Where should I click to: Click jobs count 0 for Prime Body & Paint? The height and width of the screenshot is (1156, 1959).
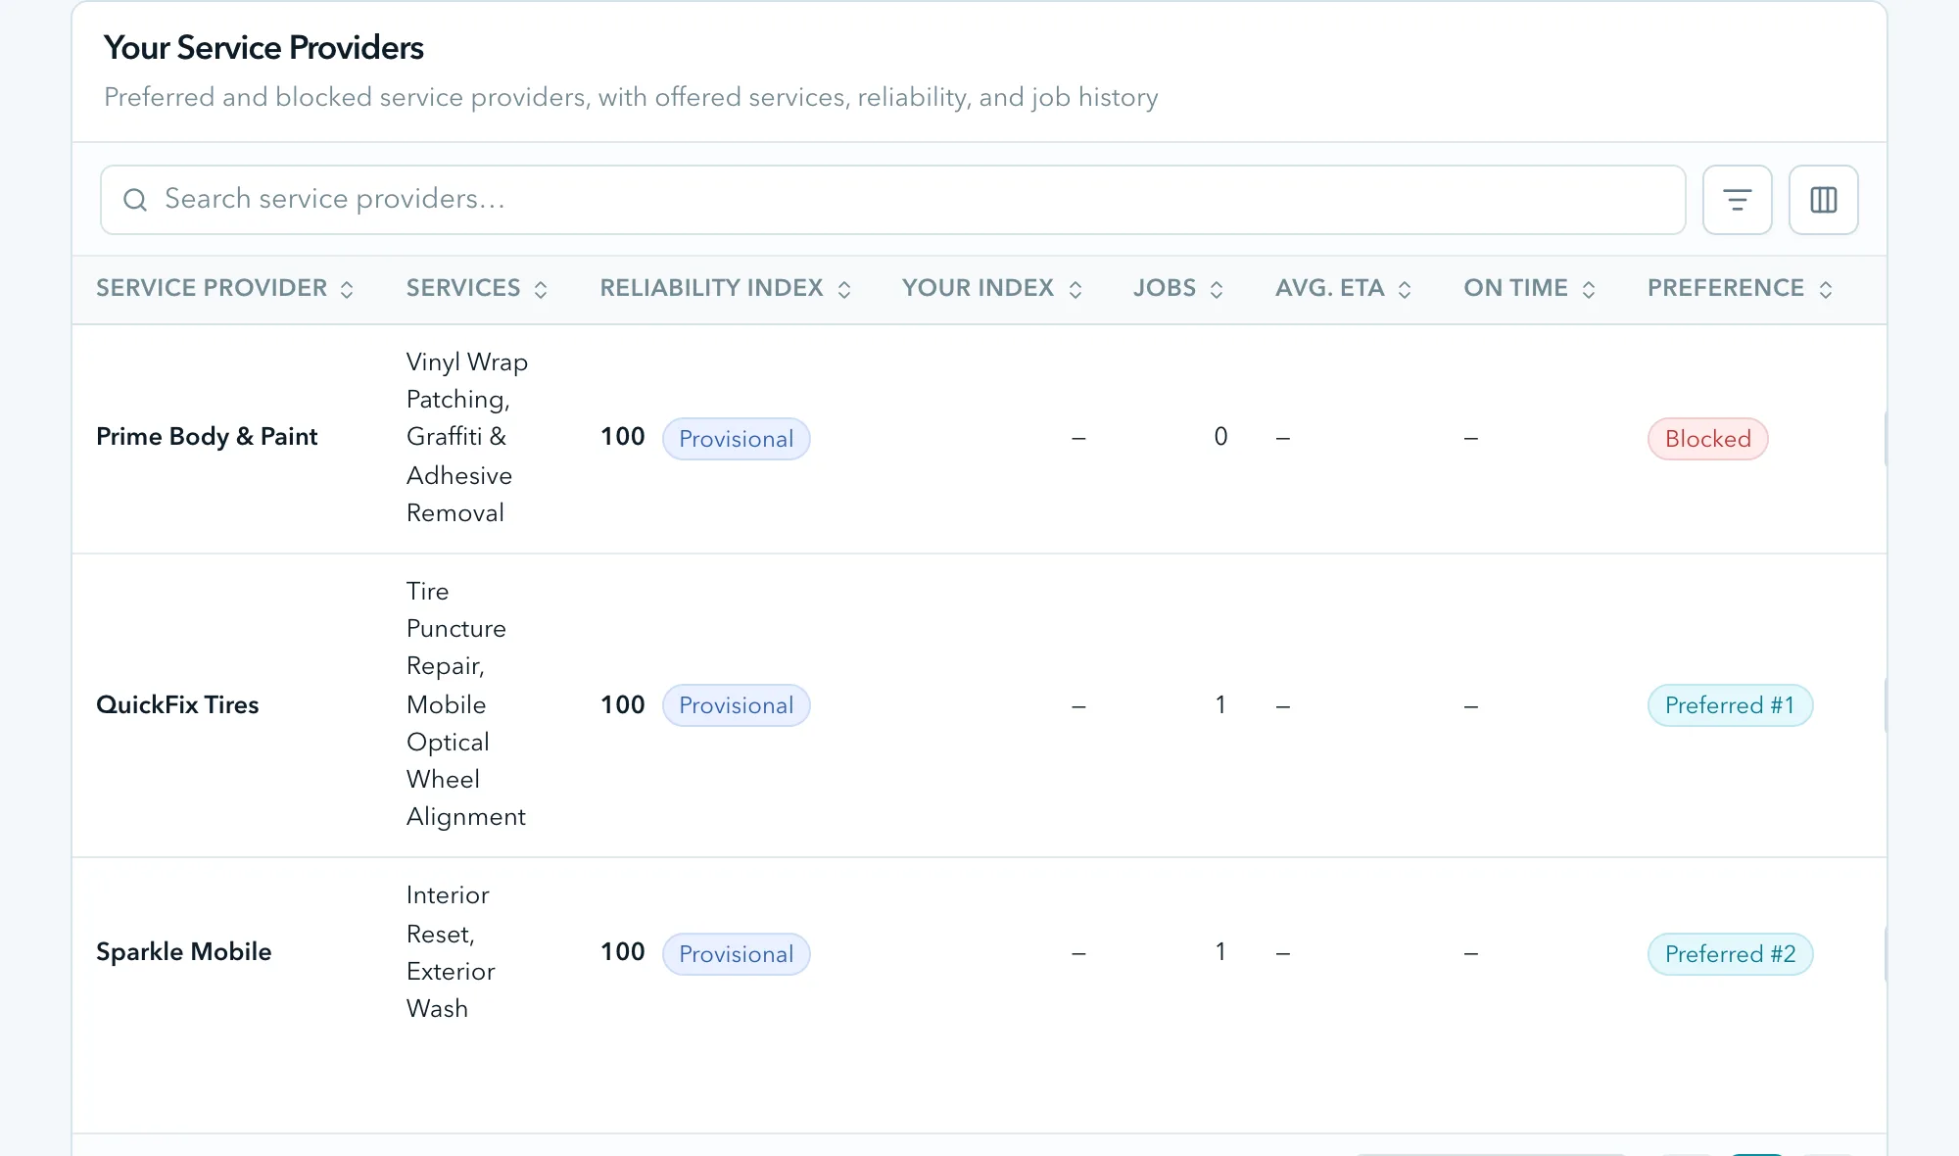(1220, 437)
